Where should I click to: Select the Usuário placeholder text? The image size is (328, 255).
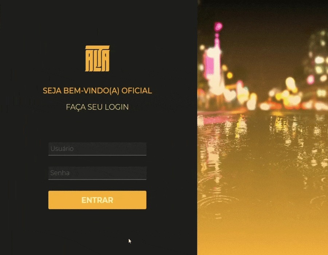[62, 149]
